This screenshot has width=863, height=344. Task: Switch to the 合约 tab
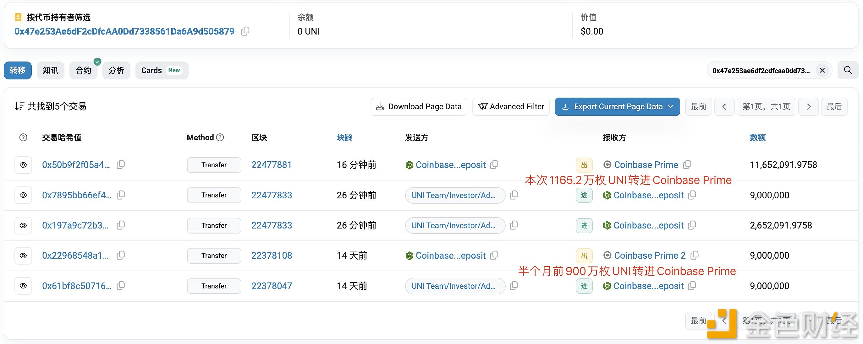(x=83, y=70)
